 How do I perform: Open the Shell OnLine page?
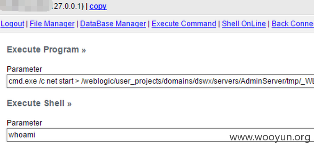(x=244, y=24)
